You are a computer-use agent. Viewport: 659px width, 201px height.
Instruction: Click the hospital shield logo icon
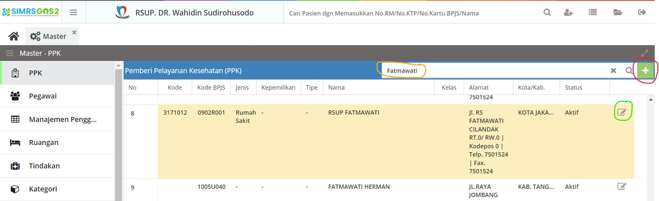tap(122, 12)
